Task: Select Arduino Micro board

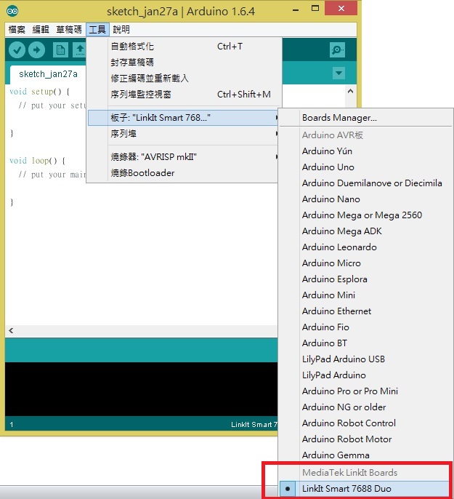Action: tap(365, 263)
